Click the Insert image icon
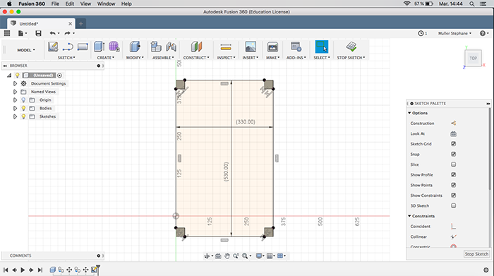494x276 pixels. 251,47
